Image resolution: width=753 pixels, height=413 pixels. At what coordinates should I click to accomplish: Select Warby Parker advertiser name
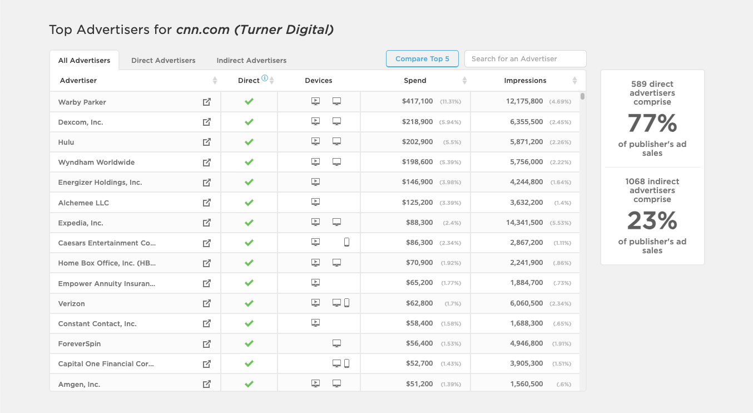(x=82, y=102)
